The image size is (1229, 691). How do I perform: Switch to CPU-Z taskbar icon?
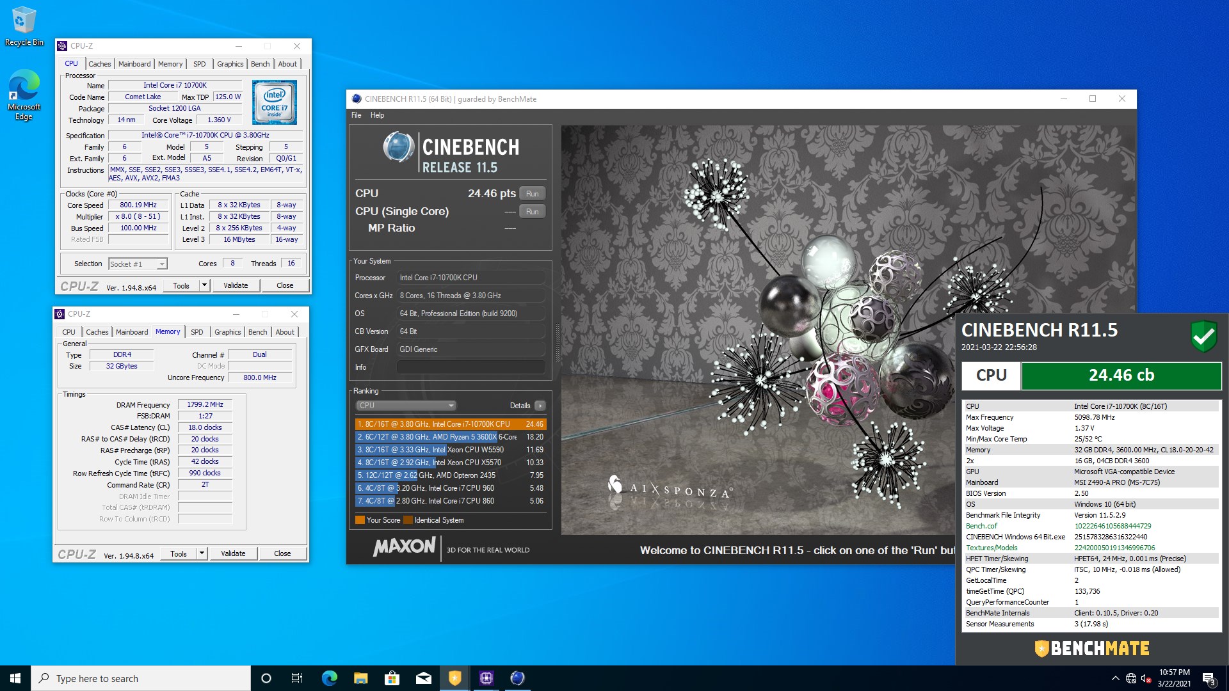pos(486,678)
